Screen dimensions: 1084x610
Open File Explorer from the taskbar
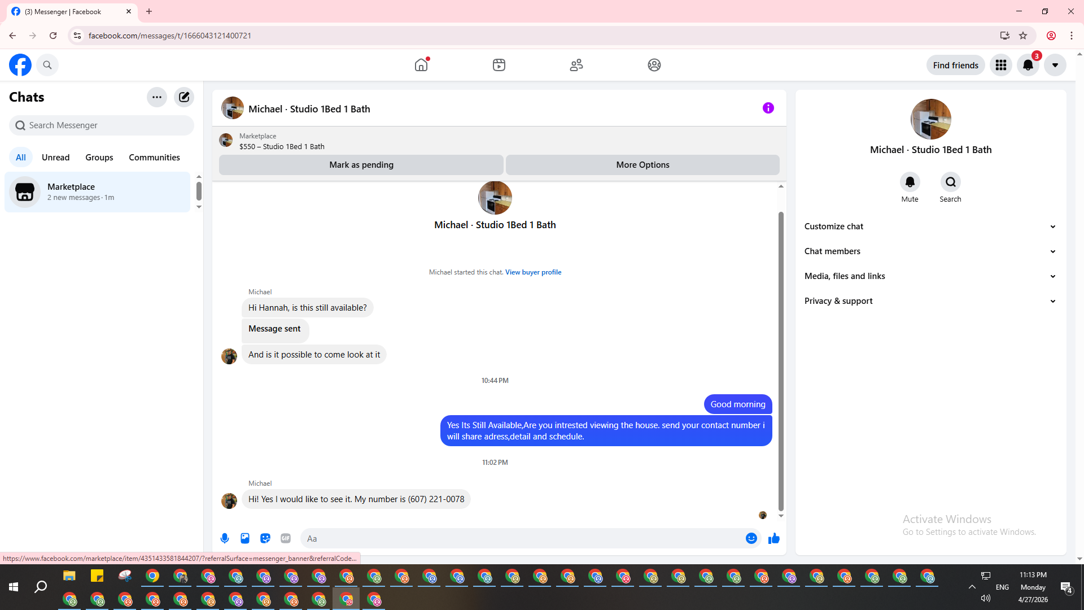pos(69,576)
